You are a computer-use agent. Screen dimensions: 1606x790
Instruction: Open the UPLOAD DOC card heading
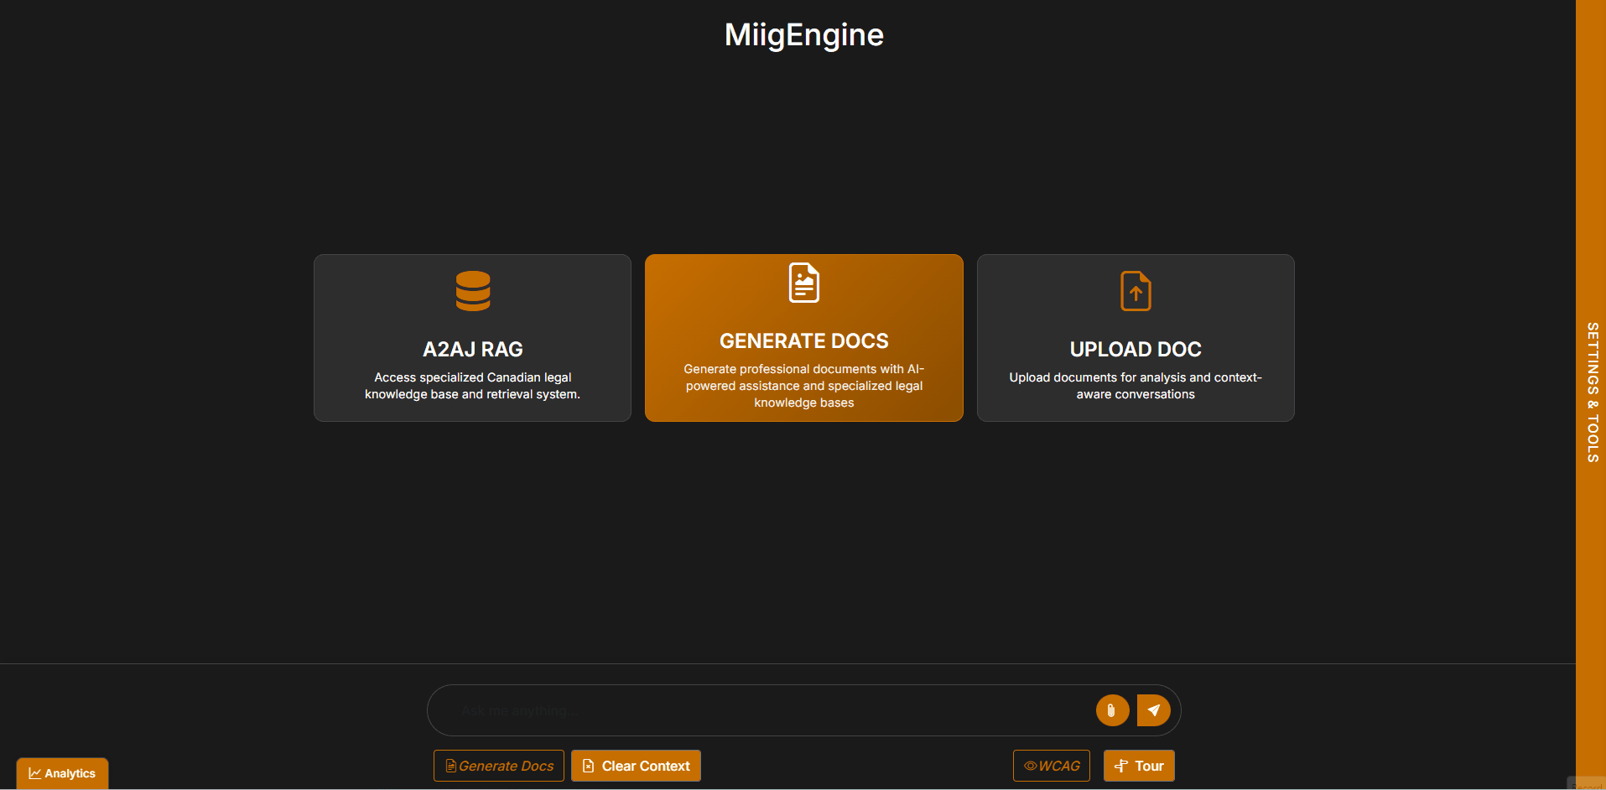coord(1136,349)
